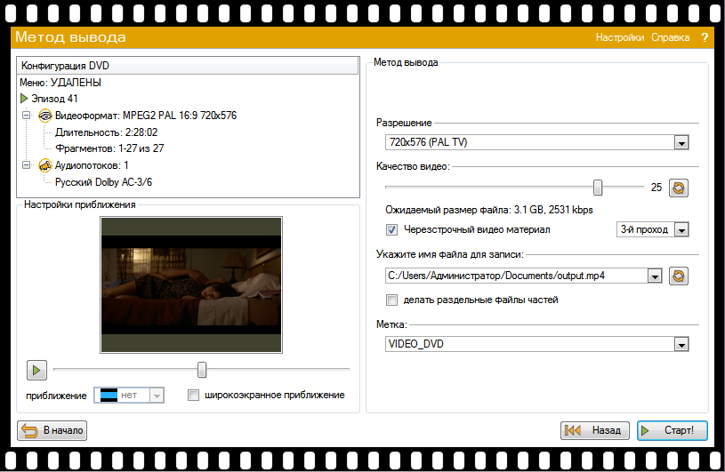Reset output file name with the refresh icon
The image size is (725, 472).
[x=679, y=276]
